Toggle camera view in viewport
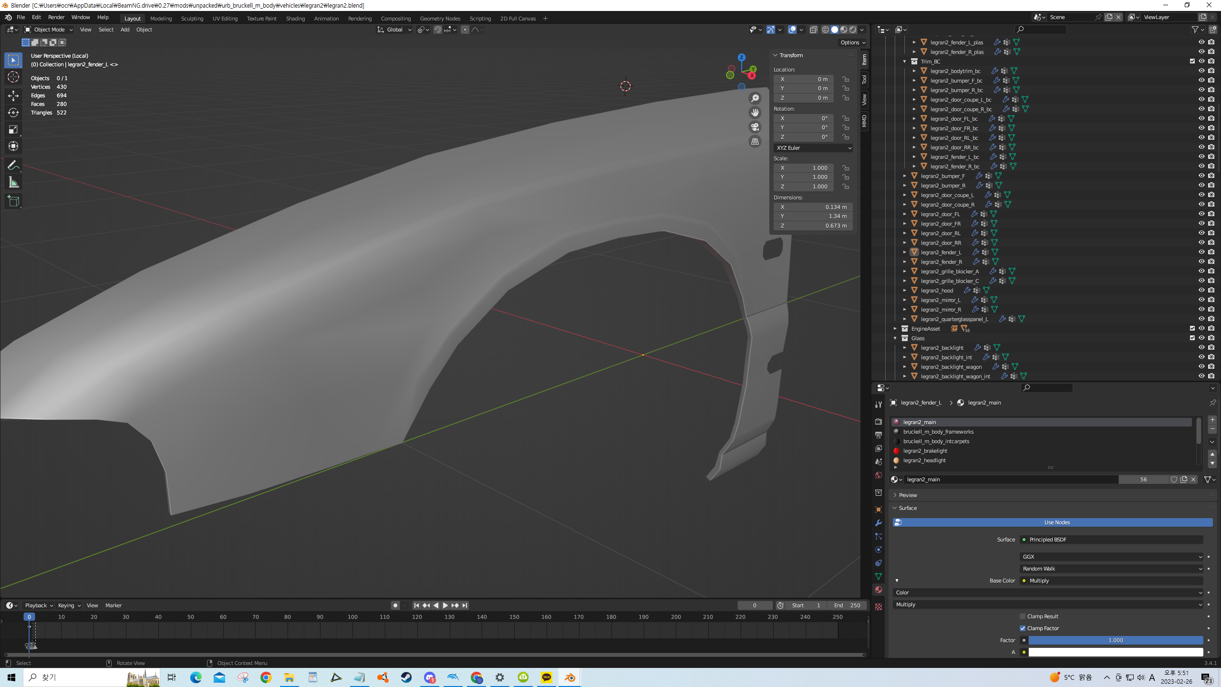 pos(755,127)
